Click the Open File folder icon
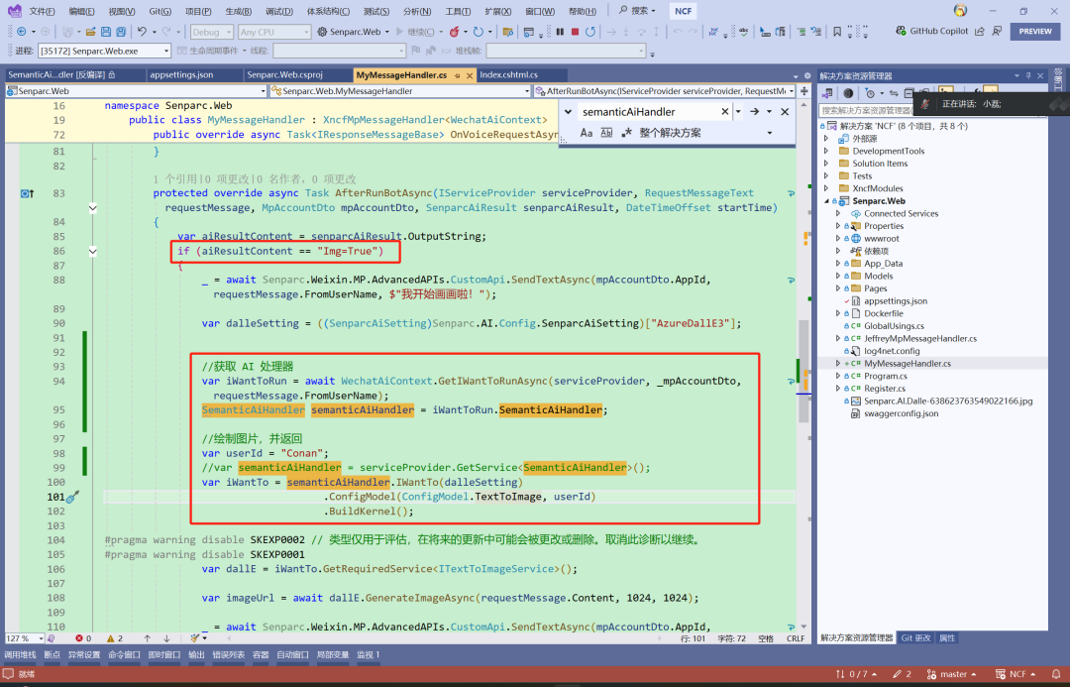1070x687 pixels. (x=91, y=32)
